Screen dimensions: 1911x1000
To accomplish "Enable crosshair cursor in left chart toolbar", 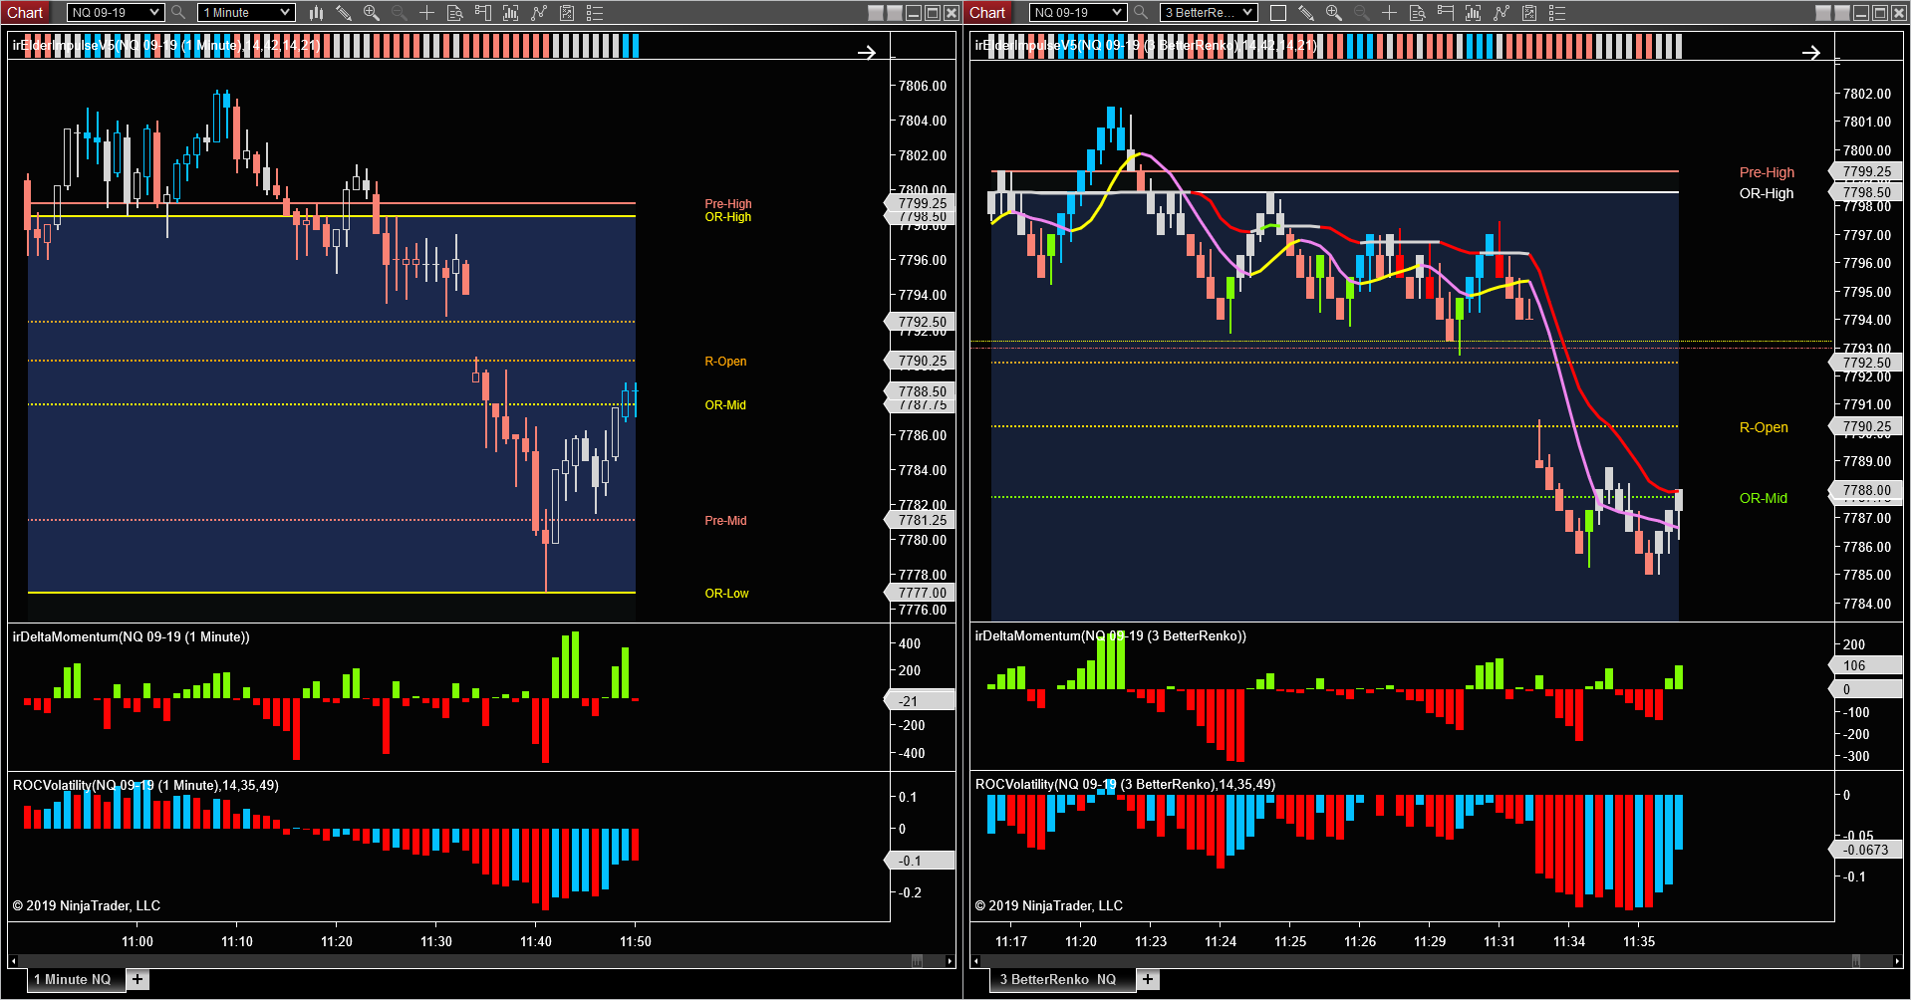I will 427,13.
